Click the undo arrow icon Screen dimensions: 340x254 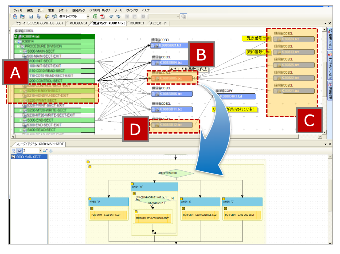pos(111,17)
